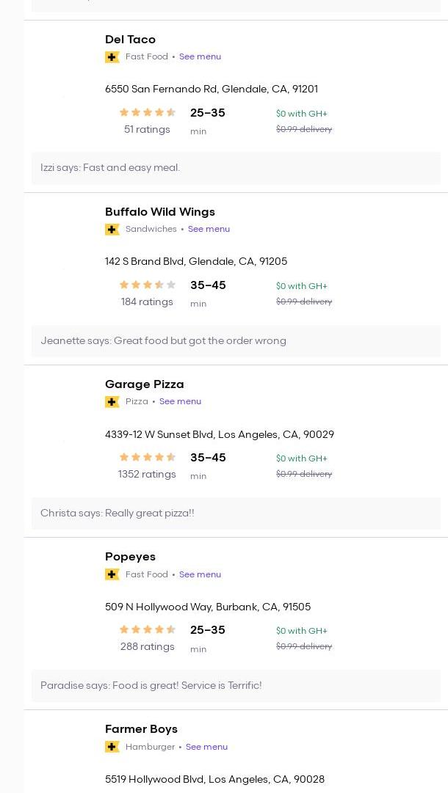Click the GH+ badge icon under Farmer Boys

112,747
